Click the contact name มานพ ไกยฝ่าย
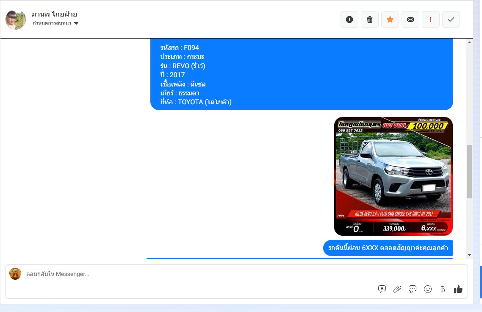 (x=54, y=14)
